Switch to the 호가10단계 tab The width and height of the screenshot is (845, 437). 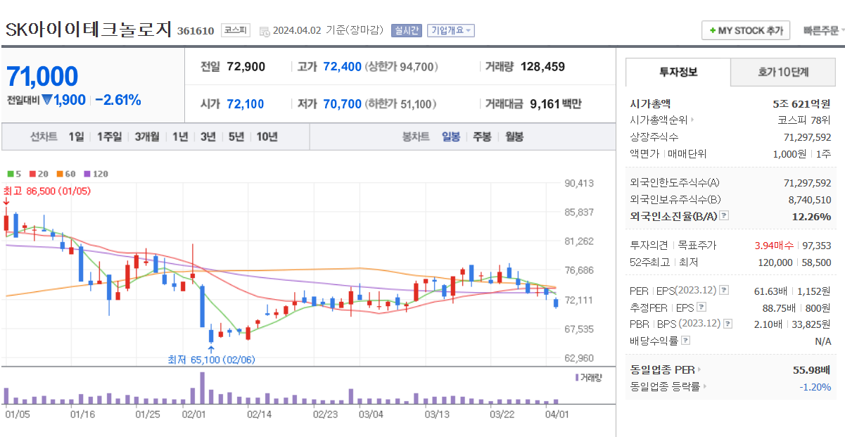tap(783, 72)
